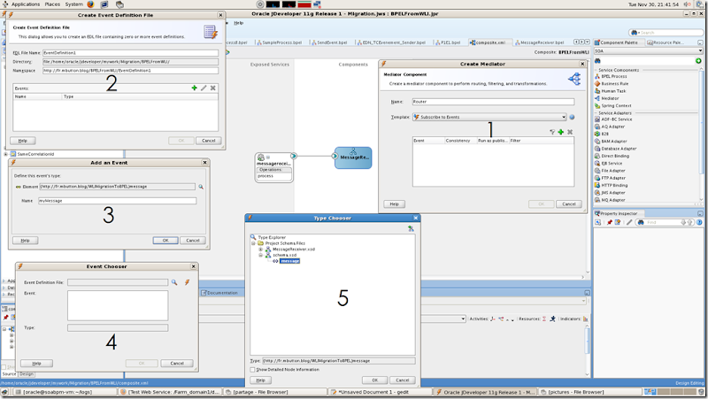The width and height of the screenshot is (708, 399).
Task: Open the Resource Palette tab
Action: click(x=666, y=42)
